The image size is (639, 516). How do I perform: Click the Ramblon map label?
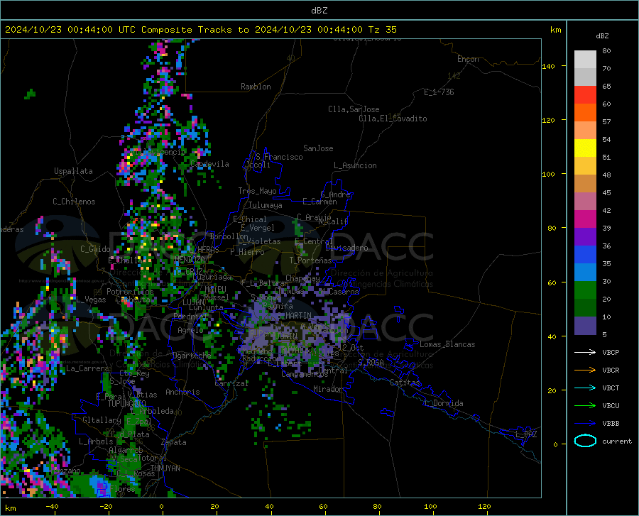coord(256,87)
